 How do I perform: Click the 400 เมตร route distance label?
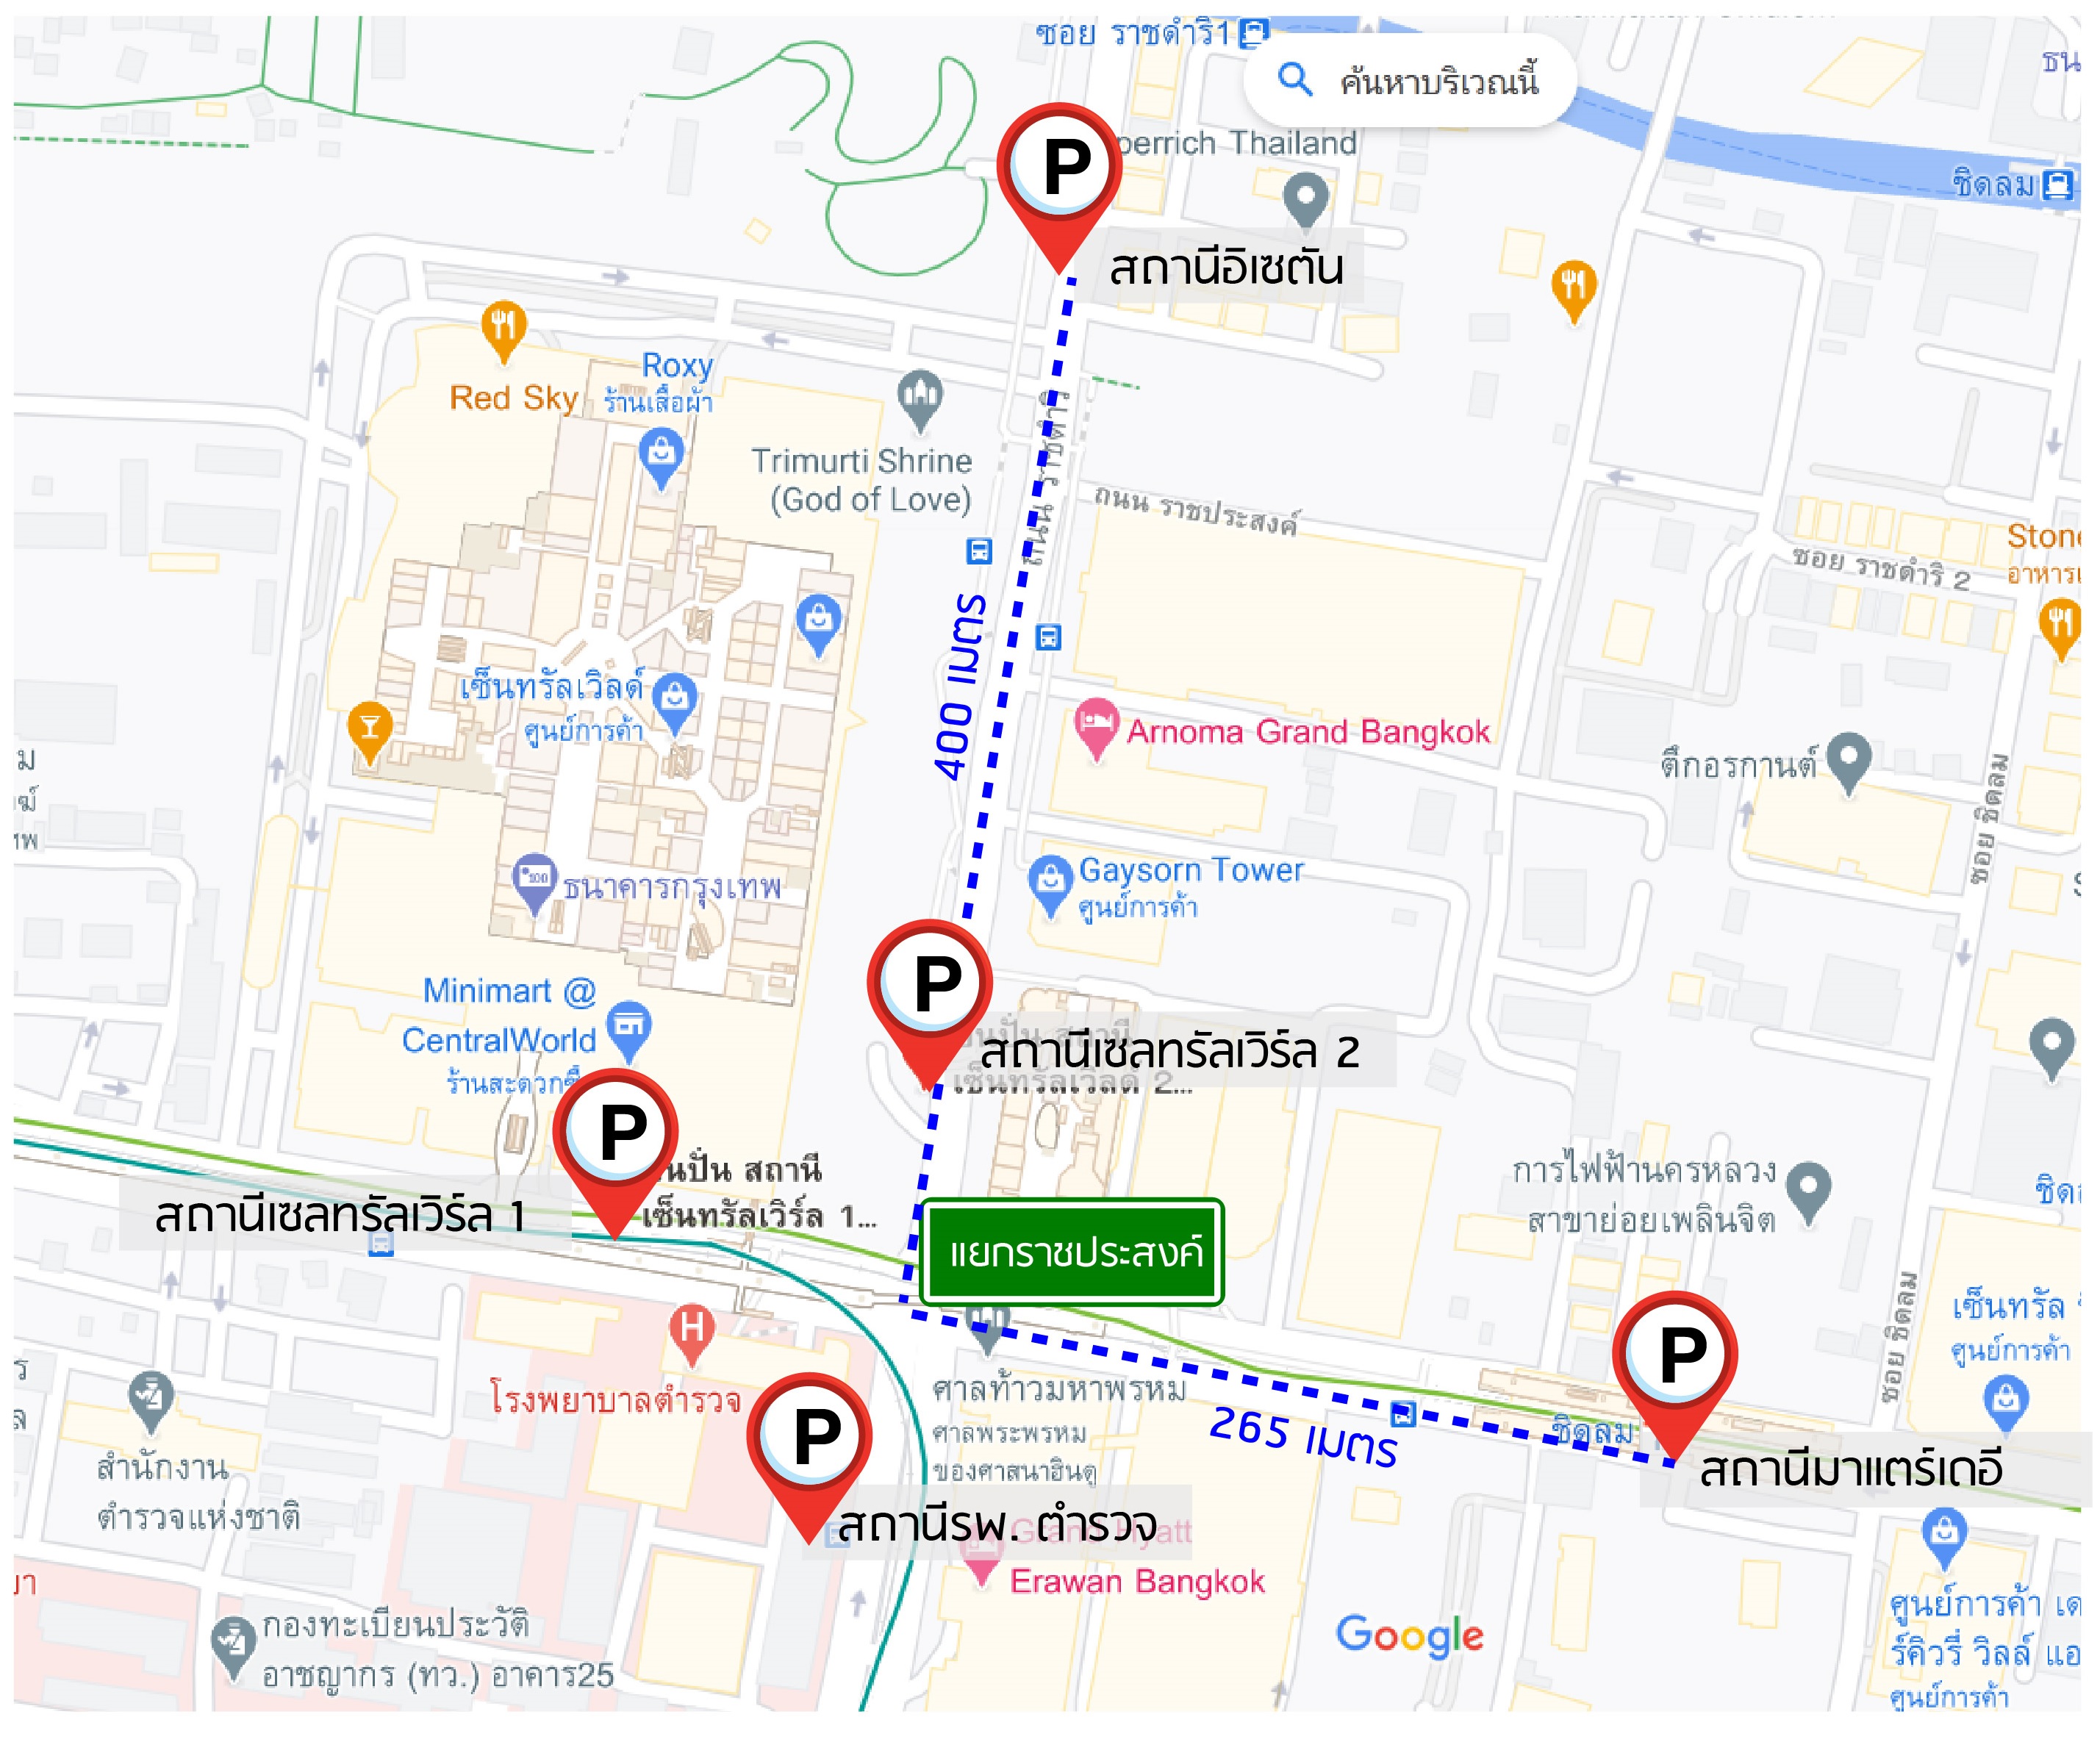coord(960,686)
